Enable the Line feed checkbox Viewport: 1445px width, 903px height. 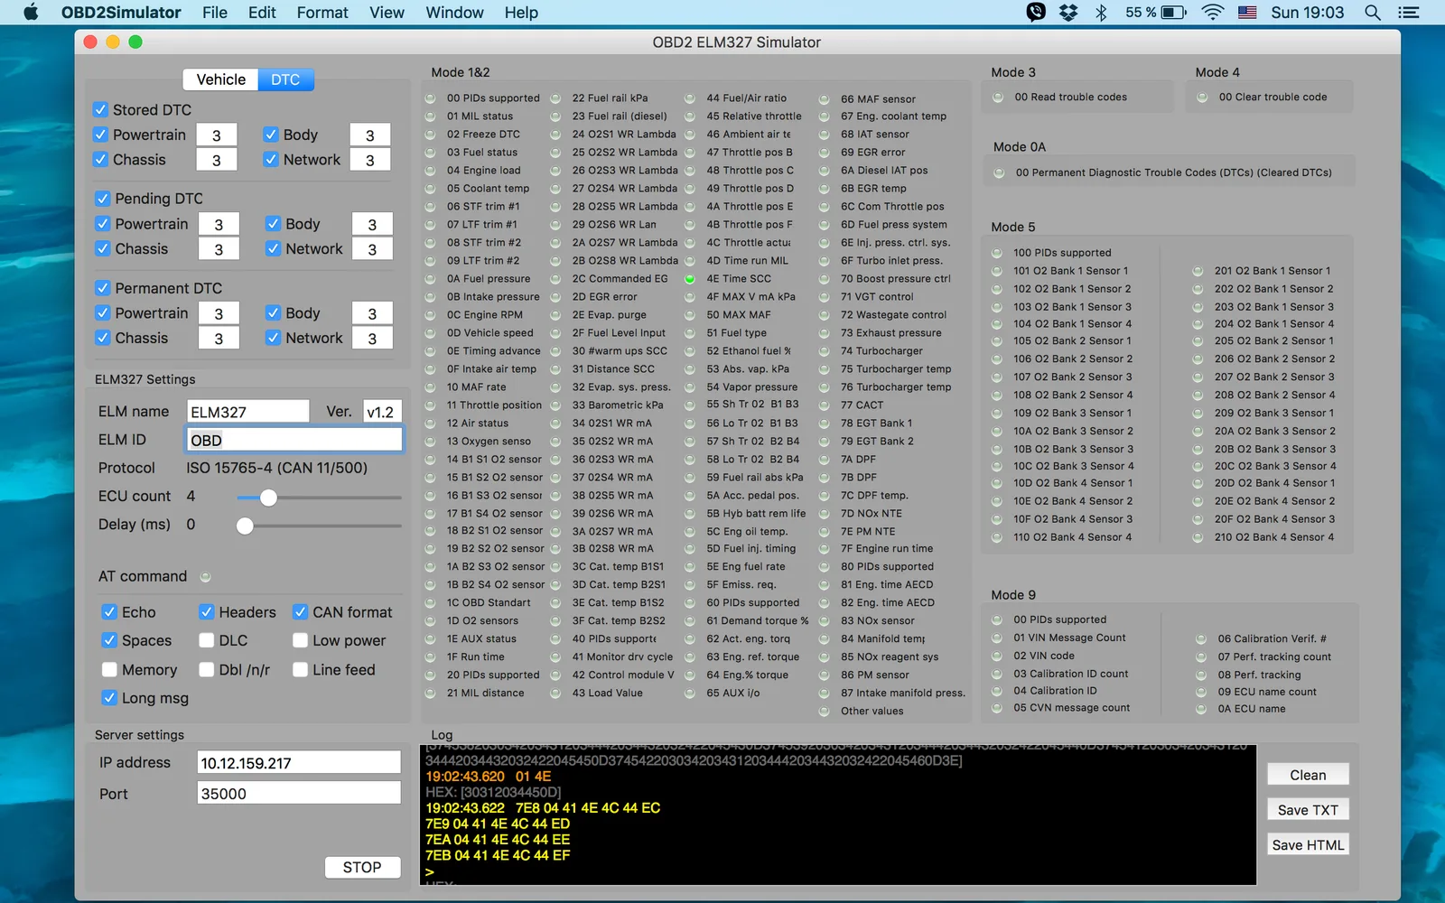(x=300, y=670)
